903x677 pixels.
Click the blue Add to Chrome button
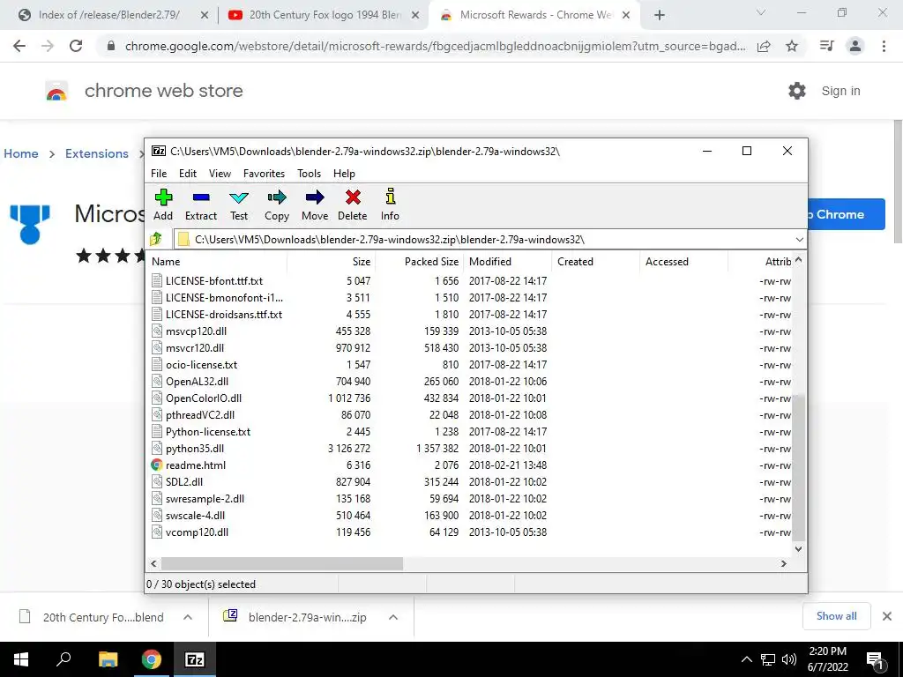point(846,214)
